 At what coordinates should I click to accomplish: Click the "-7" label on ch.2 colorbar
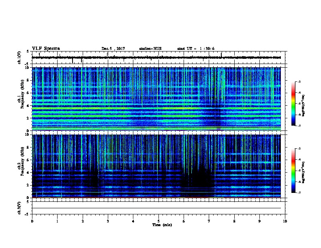[299, 193]
